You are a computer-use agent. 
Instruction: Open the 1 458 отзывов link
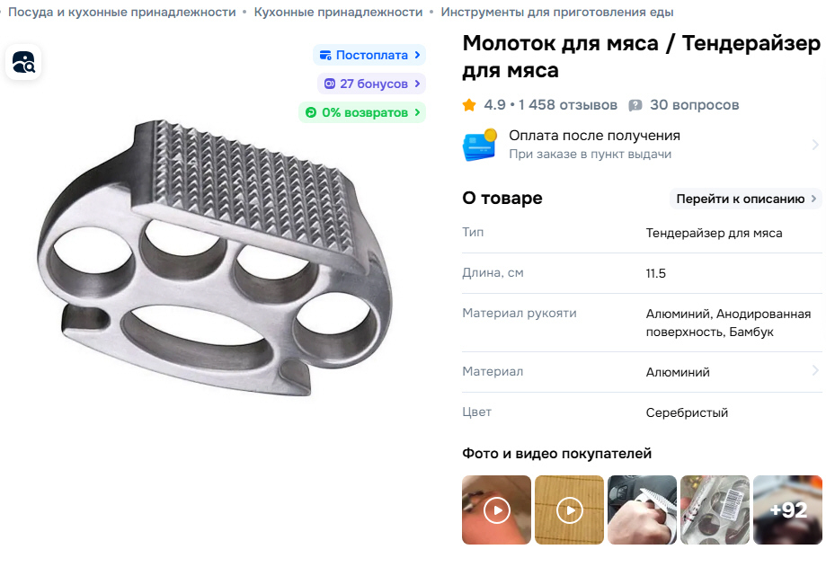pyautogui.click(x=567, y=105)
